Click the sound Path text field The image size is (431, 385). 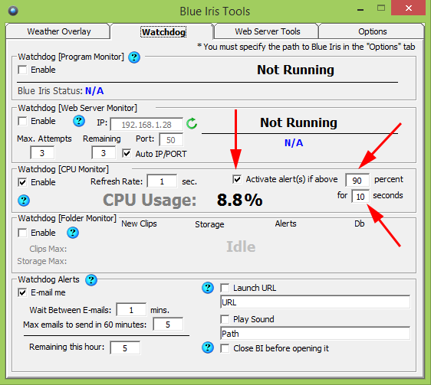pyautogui.click(x=315, y=334)
